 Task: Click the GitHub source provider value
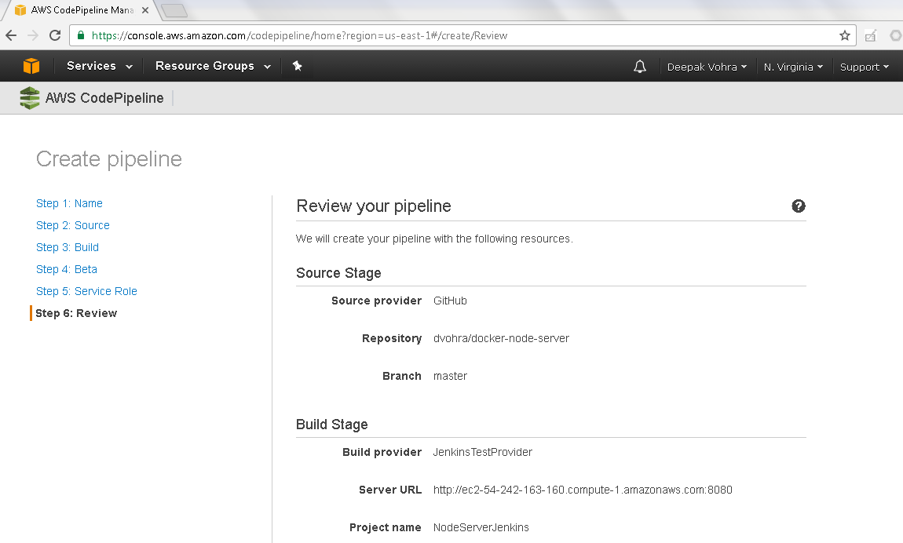point(450,301)
